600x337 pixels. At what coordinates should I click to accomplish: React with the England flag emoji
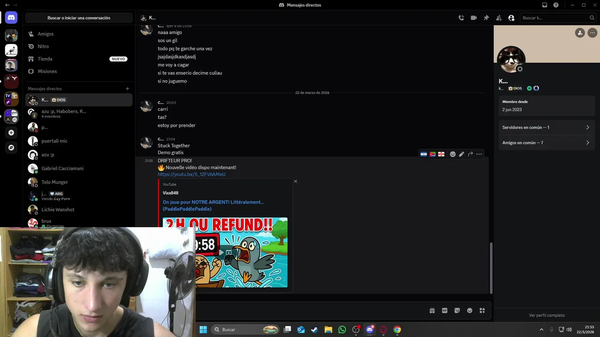click(441, 154)
